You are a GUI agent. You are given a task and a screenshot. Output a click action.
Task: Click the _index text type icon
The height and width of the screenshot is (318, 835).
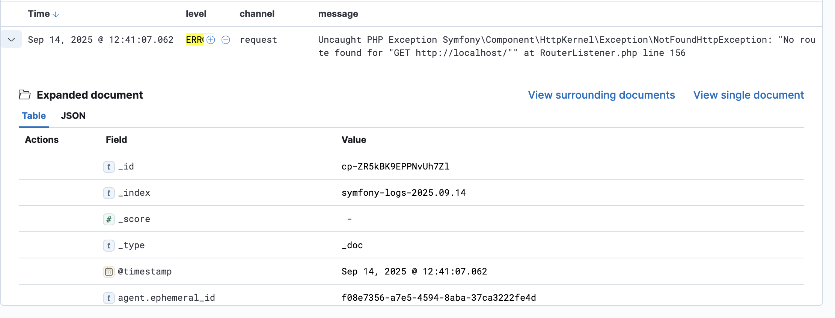pyautogui.click(x=109, y=193)
